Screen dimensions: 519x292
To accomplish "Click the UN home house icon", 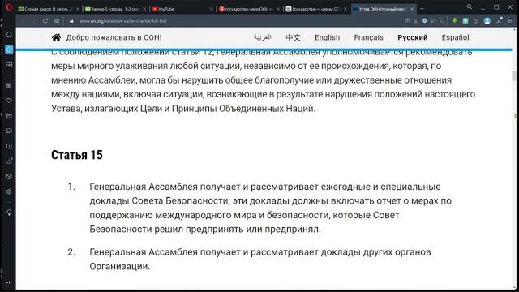I will 56,37.
